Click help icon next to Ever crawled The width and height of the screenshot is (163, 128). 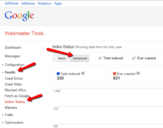click(138, 73)
